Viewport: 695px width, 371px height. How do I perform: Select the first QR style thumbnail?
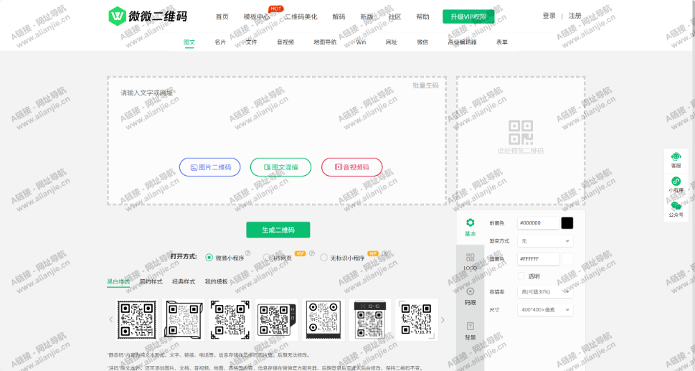(137, 320)
